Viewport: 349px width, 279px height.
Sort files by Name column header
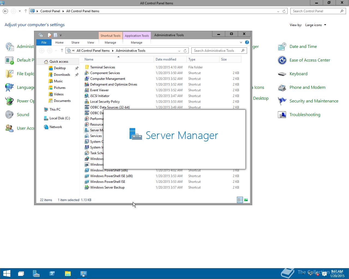coord(118,59)
